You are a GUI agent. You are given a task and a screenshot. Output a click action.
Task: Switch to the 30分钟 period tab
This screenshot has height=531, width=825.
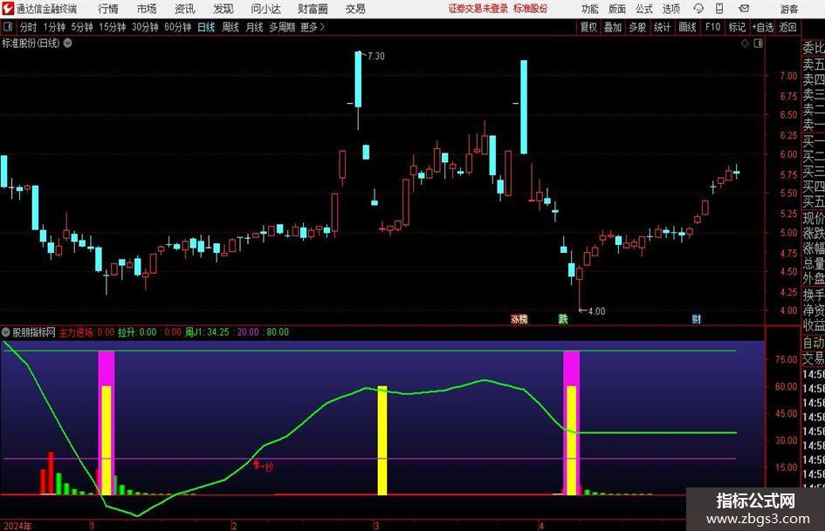[145, 27]
